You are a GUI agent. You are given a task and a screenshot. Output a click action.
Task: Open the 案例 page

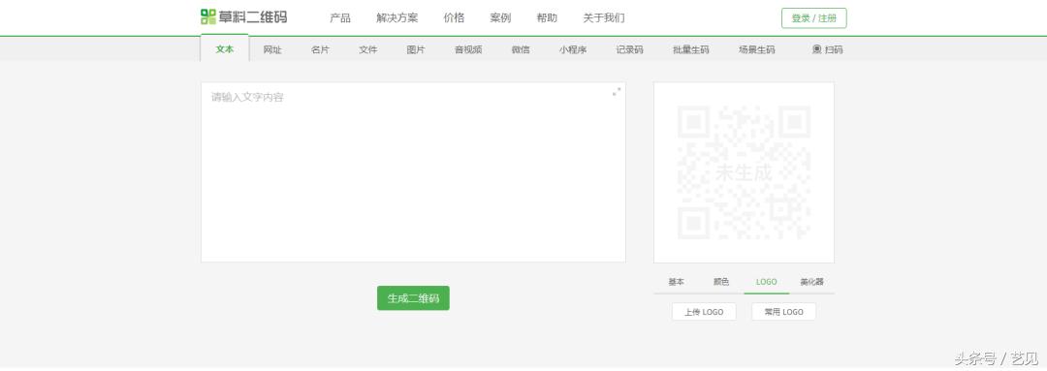pyautogui.click(x=501, y=18)
